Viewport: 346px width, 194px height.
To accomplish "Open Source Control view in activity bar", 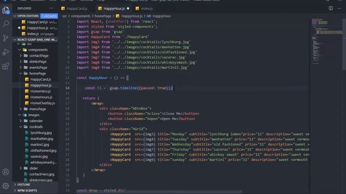I will [x=5, y=38].
